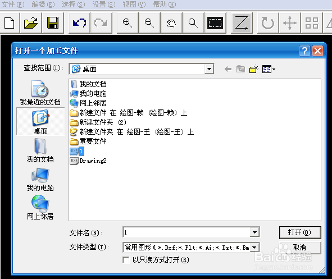Image resolution: width=332 pixels, height=279 pixels.
Task: Click the dashed rectangle selection icon
Action: click(x=215, y=23)
